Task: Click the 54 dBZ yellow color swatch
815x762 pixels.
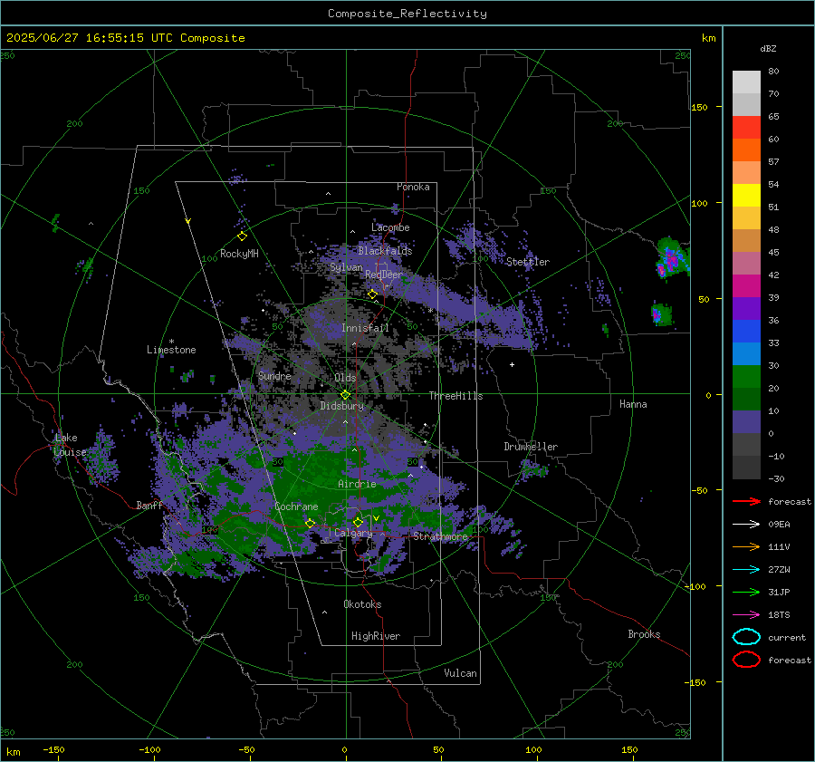Action: 746,196
